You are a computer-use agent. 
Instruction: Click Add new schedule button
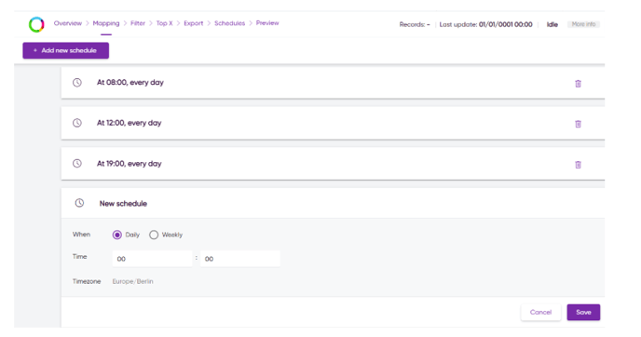click(66, 50)
